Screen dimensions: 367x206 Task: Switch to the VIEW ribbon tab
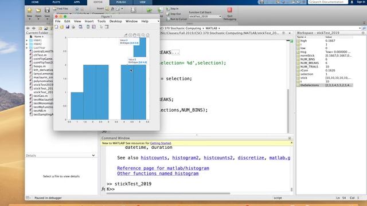pyautogui.click(x=143, y=2)
